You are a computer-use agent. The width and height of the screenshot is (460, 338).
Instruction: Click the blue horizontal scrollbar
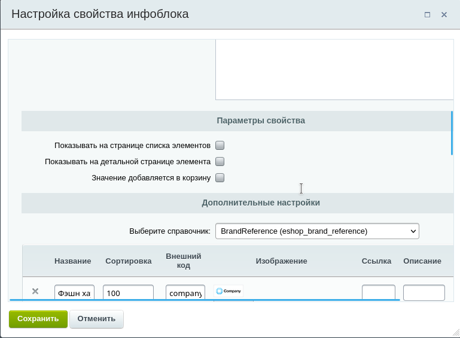click(205, 300)
